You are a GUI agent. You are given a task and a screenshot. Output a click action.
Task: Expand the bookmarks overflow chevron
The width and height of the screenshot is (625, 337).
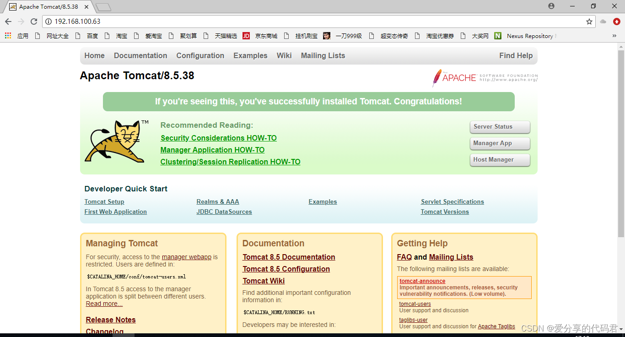point(614,35)
